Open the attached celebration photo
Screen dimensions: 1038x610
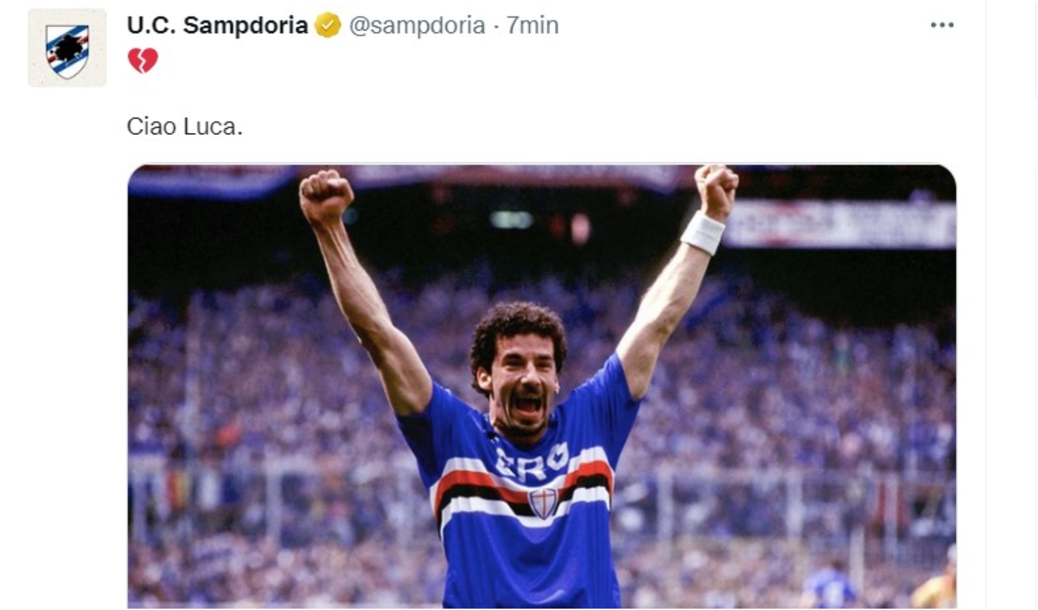pos(542,386)
